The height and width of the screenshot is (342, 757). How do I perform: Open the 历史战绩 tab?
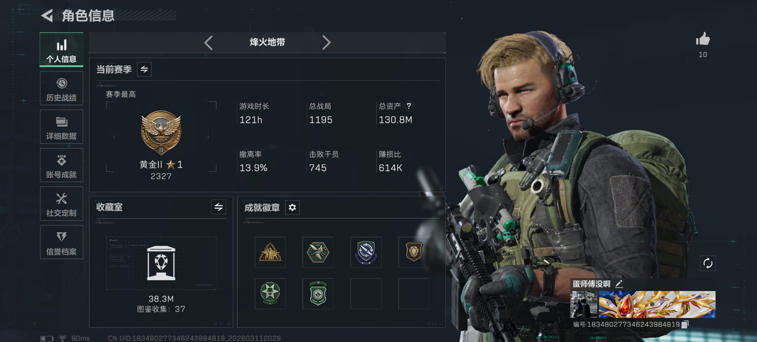61,88
